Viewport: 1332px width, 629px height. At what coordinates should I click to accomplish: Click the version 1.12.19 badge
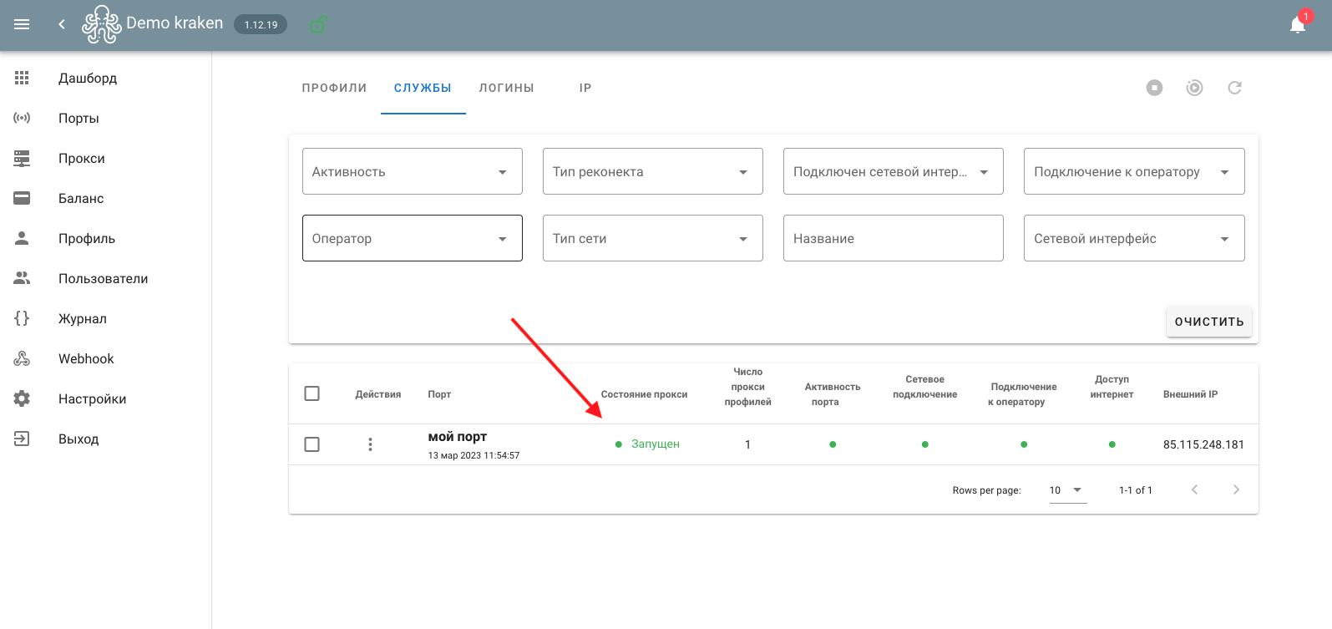[x=261, y=25]
